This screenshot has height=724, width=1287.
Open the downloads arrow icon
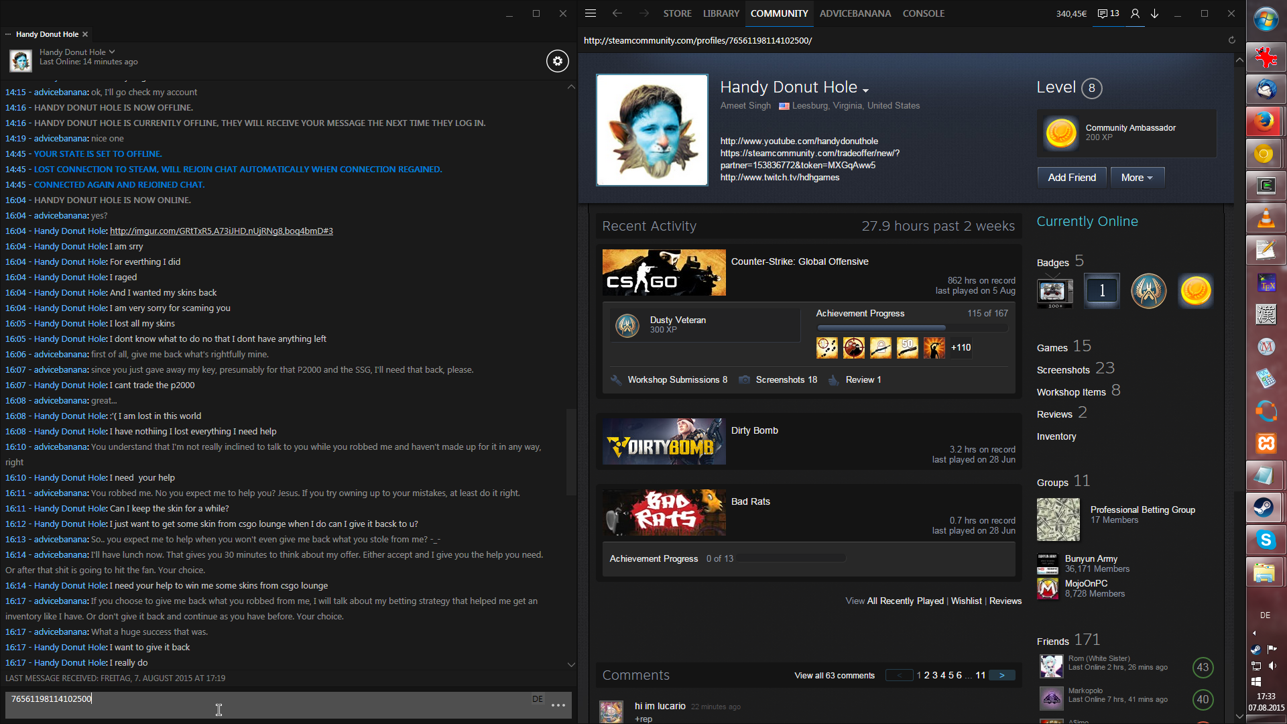pos(1154,13)
